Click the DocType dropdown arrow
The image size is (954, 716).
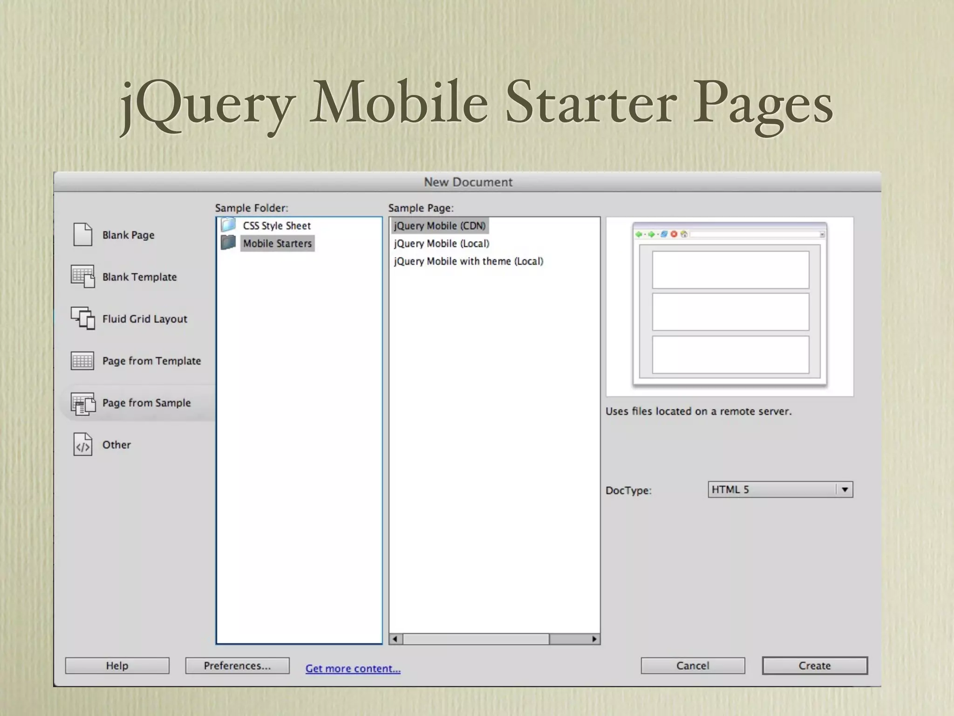tap(845, 489)
